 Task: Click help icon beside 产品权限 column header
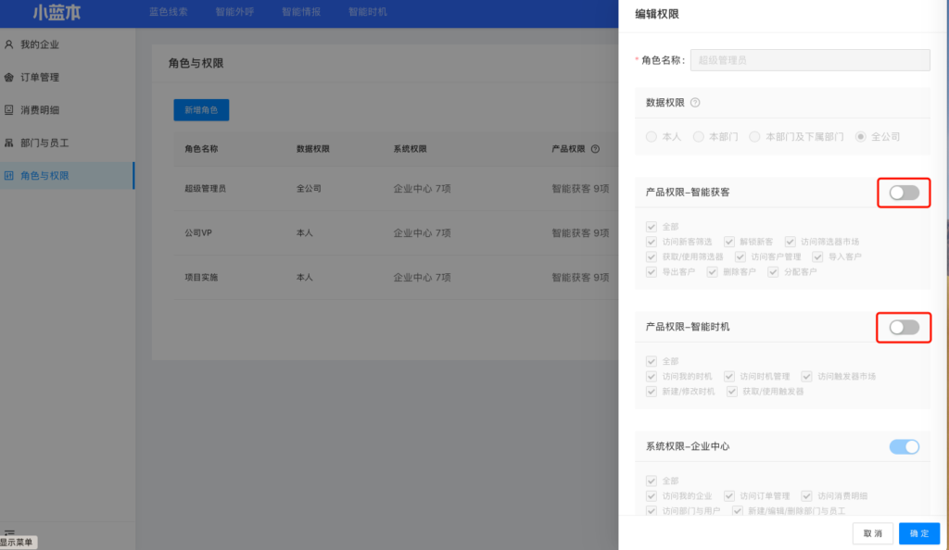point(595,148)
